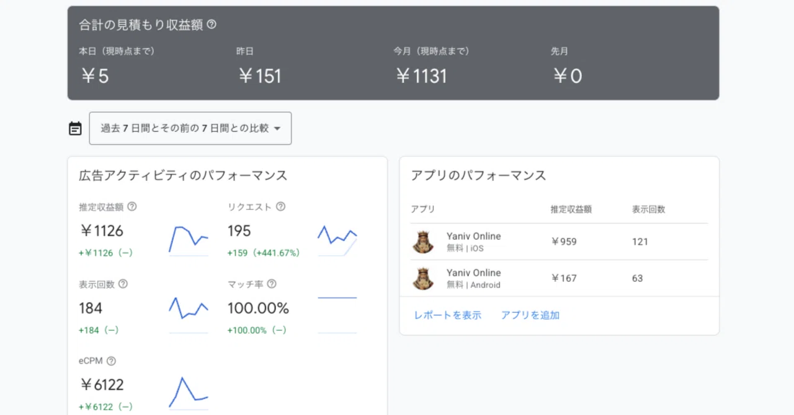Click the 昨日 ￥151 earnings figure
794x415 pixels.
pos(260,76)
